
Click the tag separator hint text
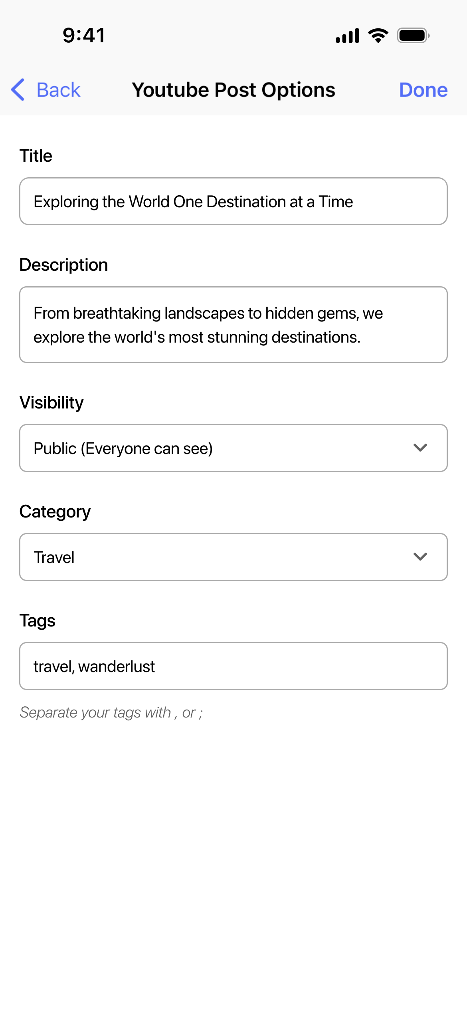[x=111, y=713]
